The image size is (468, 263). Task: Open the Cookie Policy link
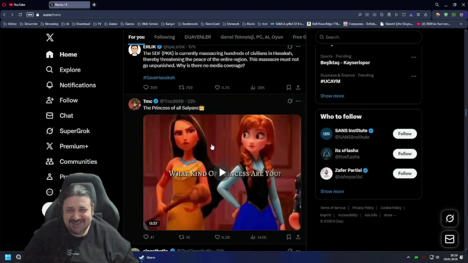[x=391, y=208]
